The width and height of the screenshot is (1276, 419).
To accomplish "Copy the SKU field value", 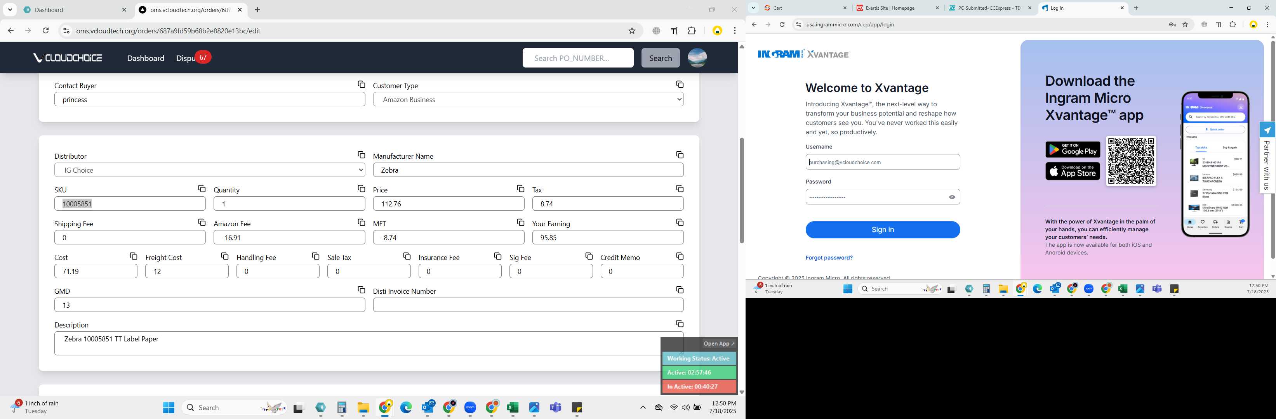I will 202,189.
